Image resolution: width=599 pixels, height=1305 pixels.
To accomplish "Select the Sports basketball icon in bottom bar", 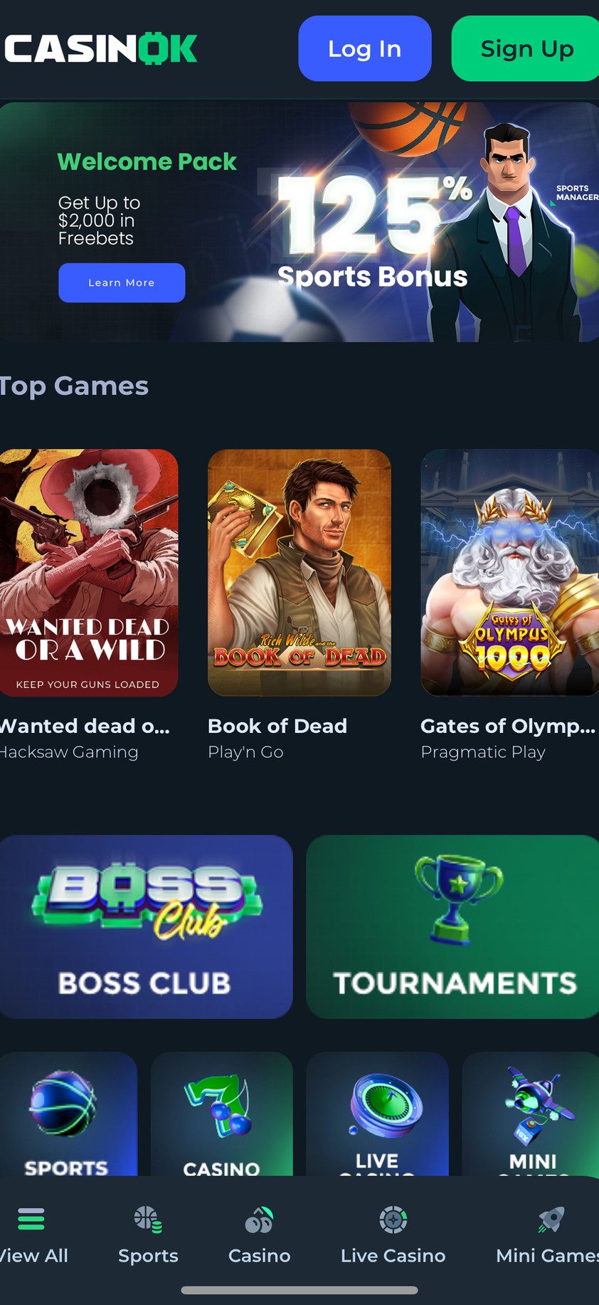I will tap(148, 1219).
